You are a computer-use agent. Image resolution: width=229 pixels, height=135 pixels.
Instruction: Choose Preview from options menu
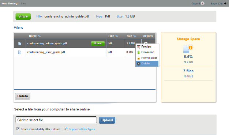click(147, 46)
